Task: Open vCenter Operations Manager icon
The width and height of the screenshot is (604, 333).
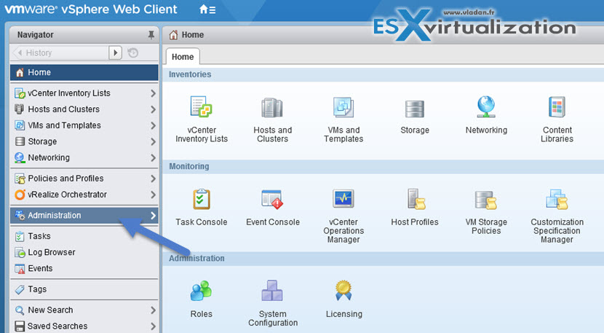Action: pyautogui.click(x=343, y=199)
